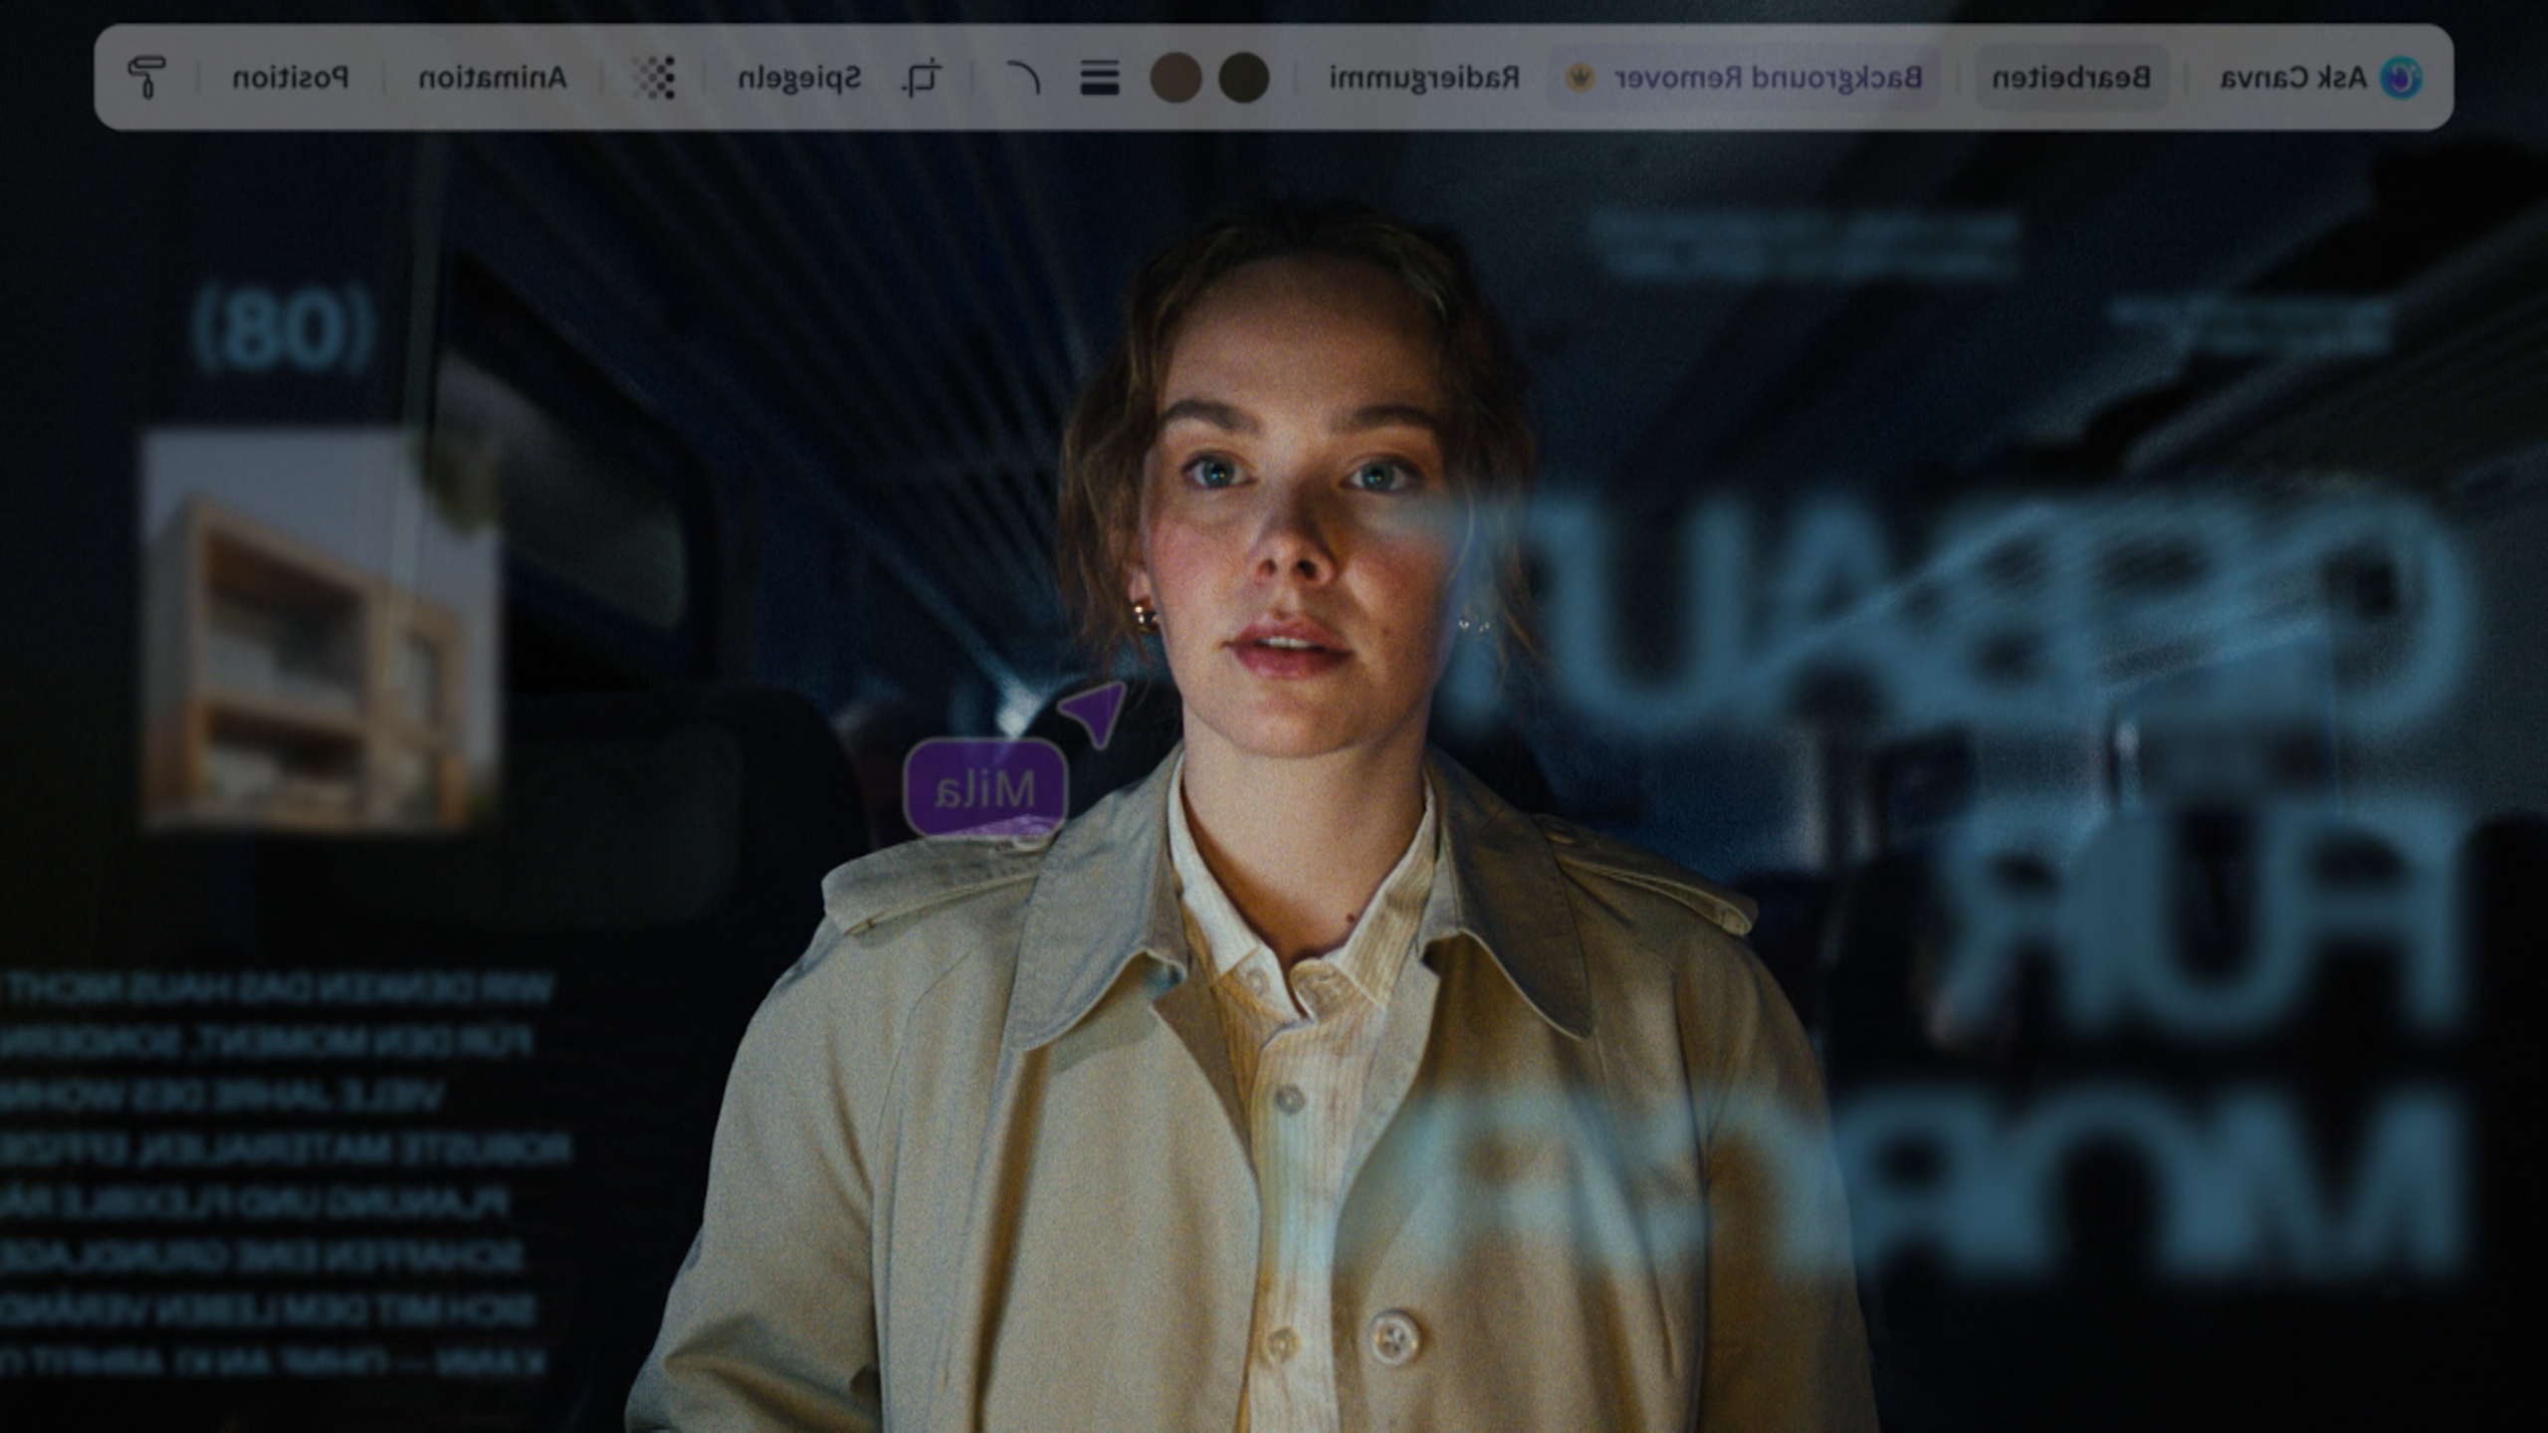Pick the darker brown color swatch

(x=1244, y=77)
